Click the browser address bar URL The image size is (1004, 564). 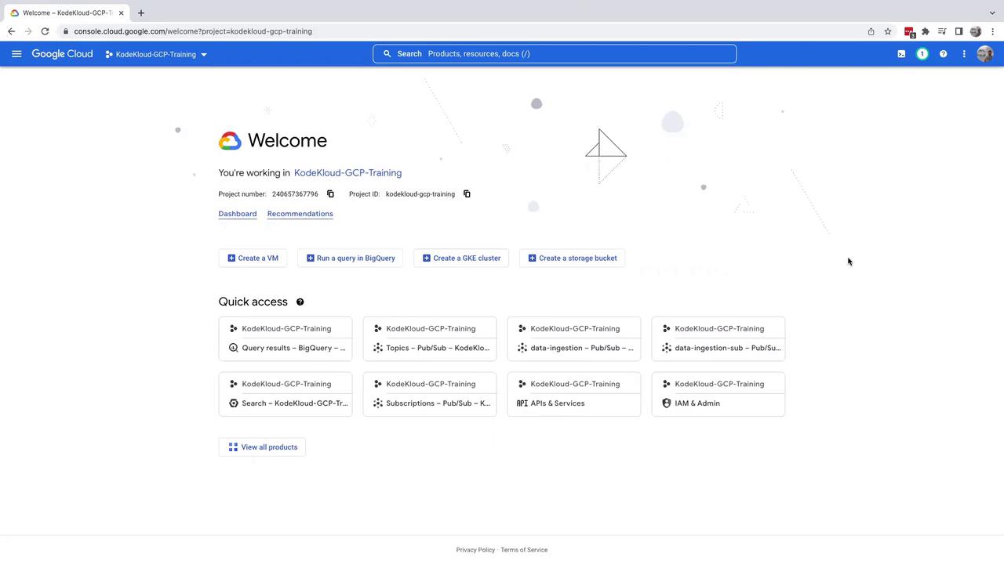(193, 31)
